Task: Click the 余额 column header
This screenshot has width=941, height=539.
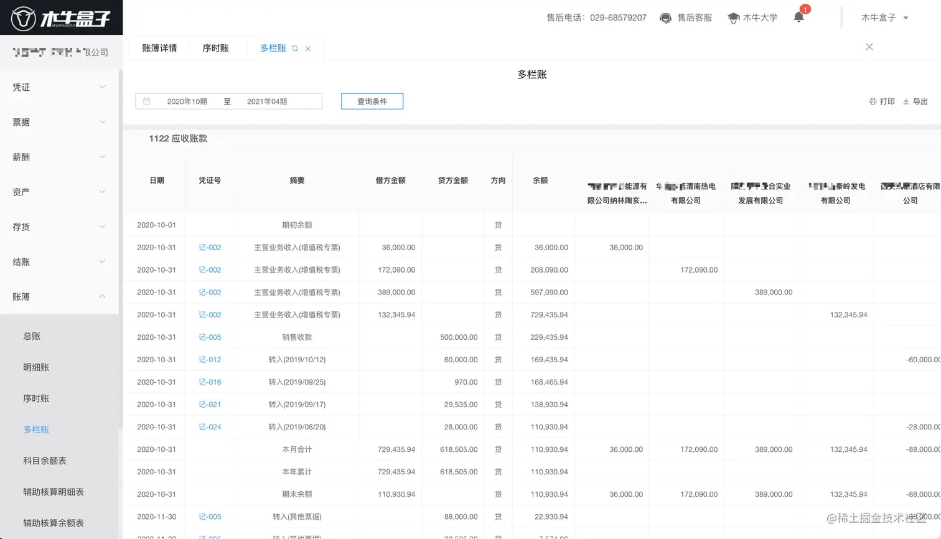Action: [x=540, y=180]
